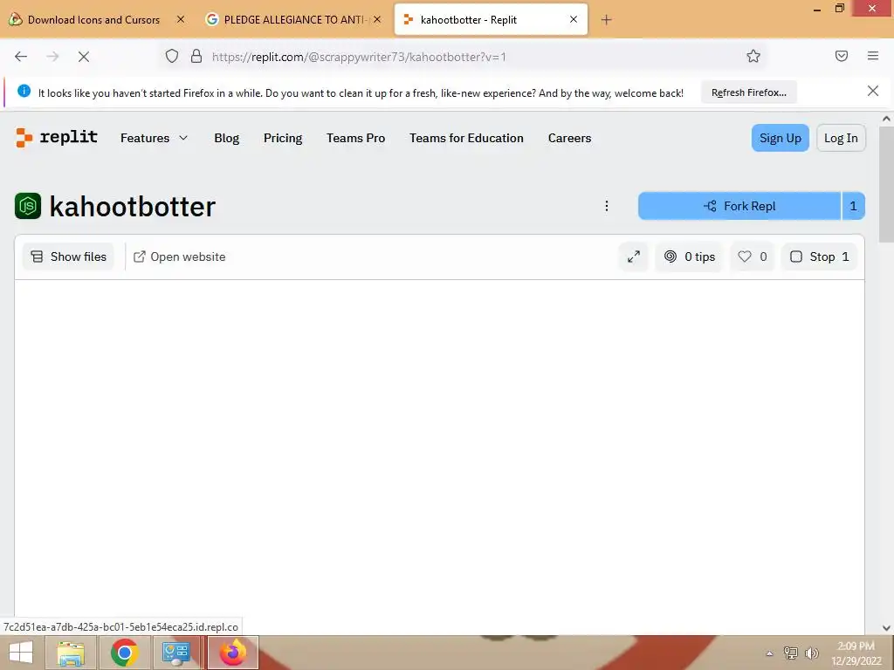The image size is (894, 670).
Task: Close the Download Icons and Cursors tab
Action: [x=180, y=19]
